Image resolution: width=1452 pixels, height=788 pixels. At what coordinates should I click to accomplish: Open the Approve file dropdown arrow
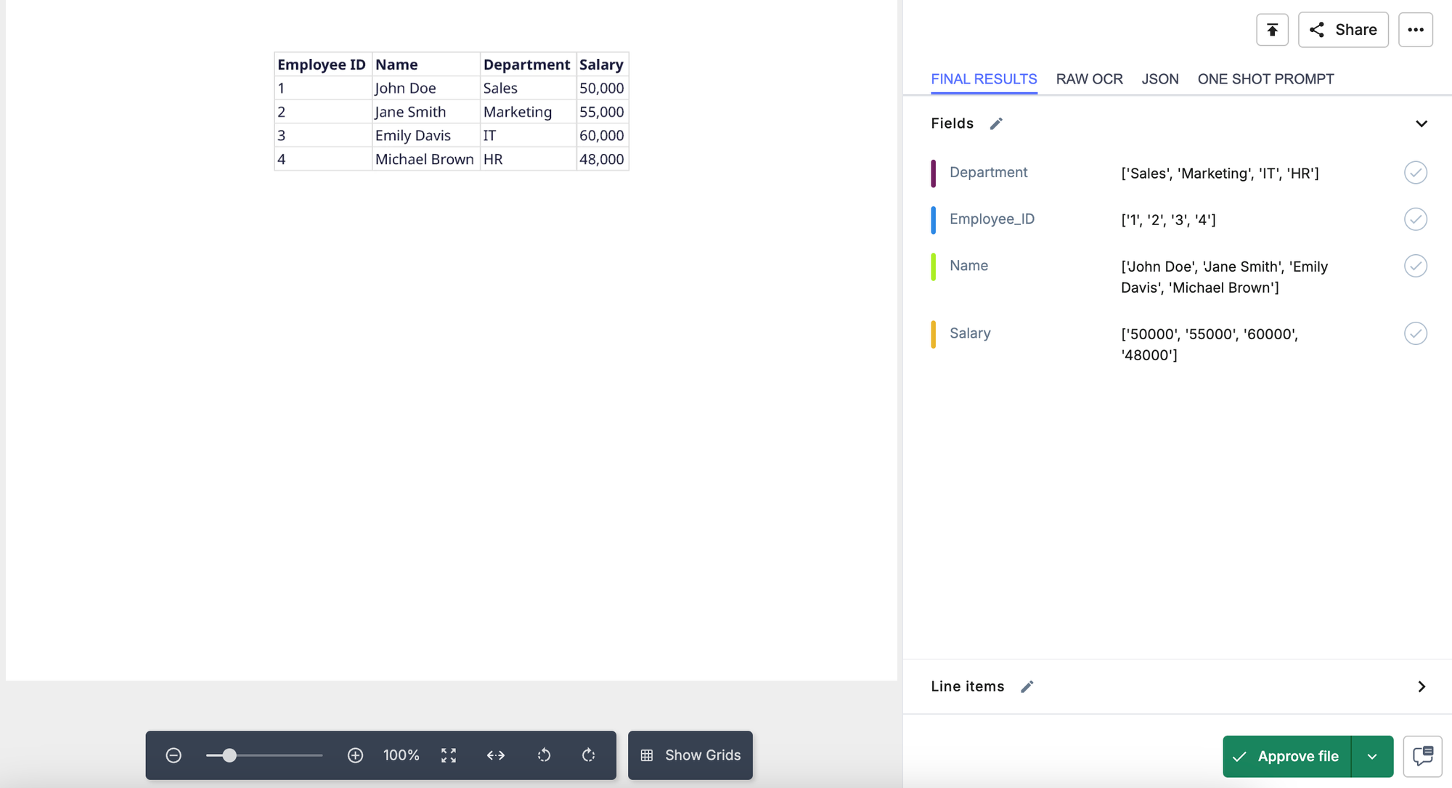tap(1372, 756)
